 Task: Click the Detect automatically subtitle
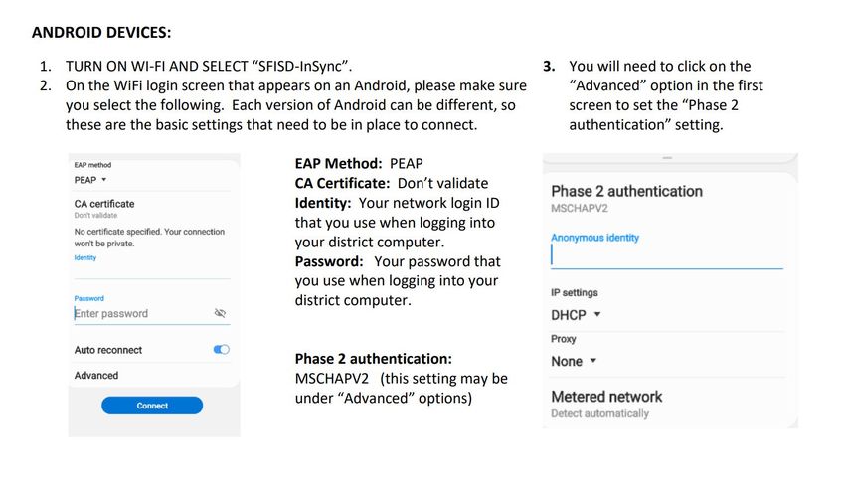(599, 413)
